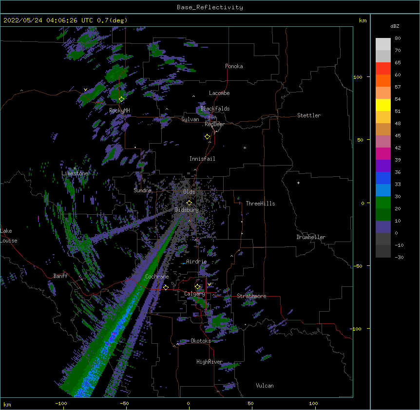The image size is (420, 410).
Task: Click the white asterisk east of Innisfail
Action: tap(245, 148)
